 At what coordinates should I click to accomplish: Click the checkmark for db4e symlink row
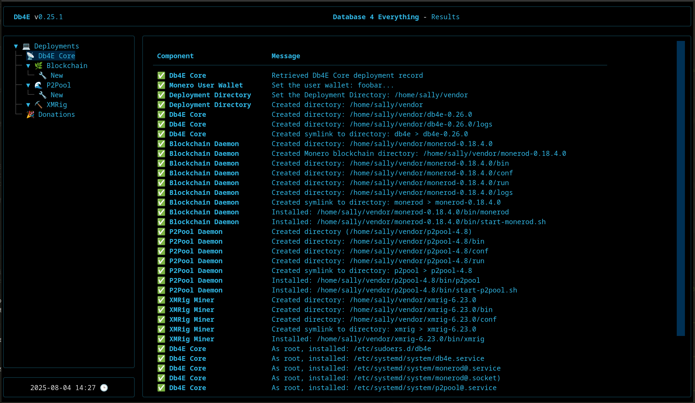point(161,134)
